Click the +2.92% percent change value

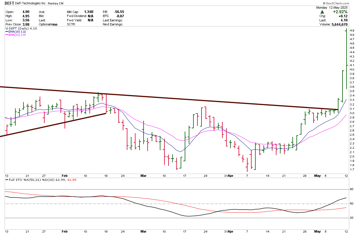coord(340,12)
